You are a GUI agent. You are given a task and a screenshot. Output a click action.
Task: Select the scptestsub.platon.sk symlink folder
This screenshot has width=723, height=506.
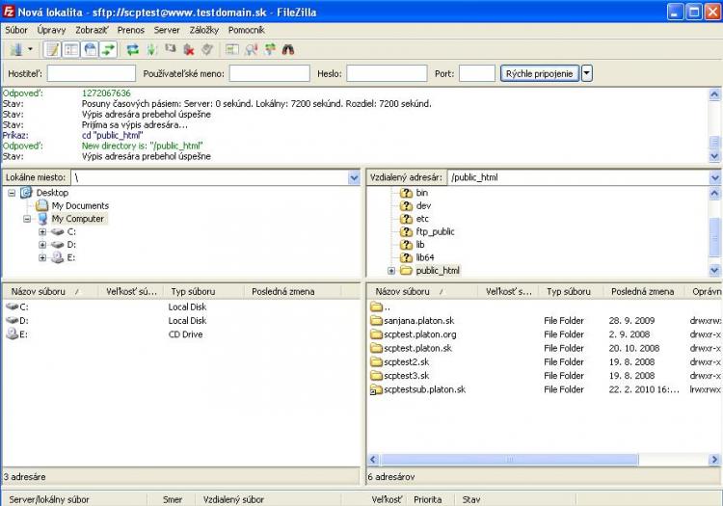pos(425,389)
